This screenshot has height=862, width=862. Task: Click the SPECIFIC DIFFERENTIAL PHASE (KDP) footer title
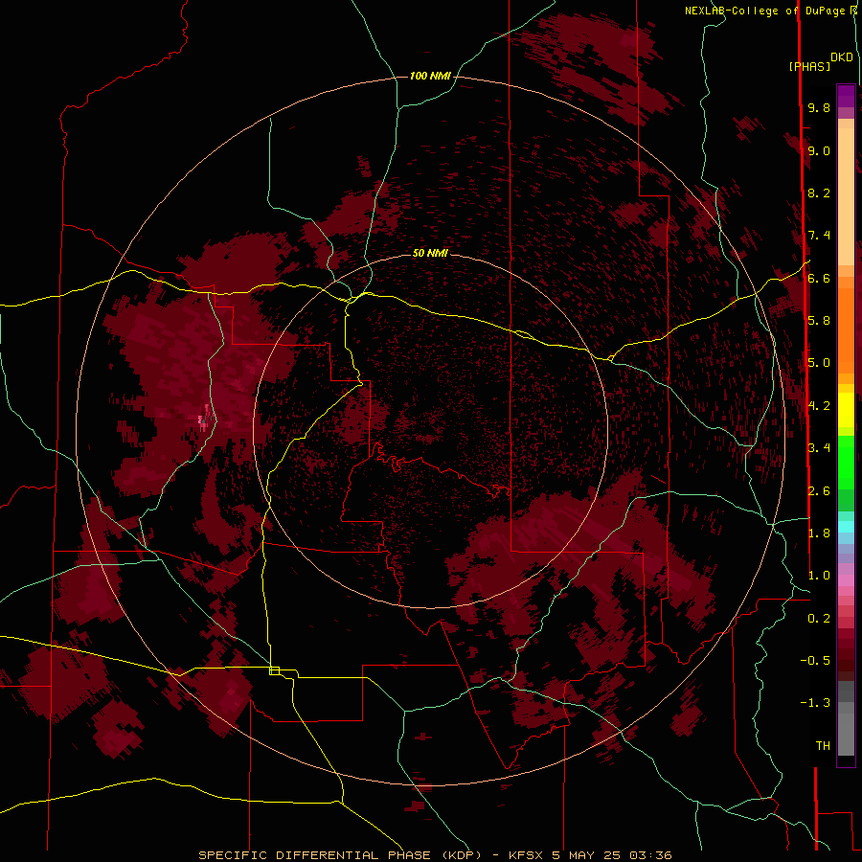click(x=340, y=855)
